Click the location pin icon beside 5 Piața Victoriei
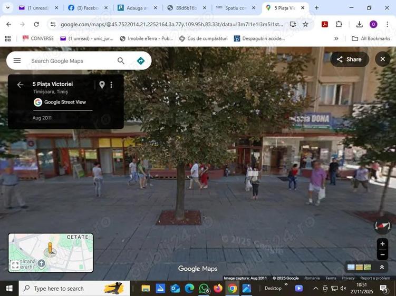Screen dimensions: 396x296 coord(102,85)
